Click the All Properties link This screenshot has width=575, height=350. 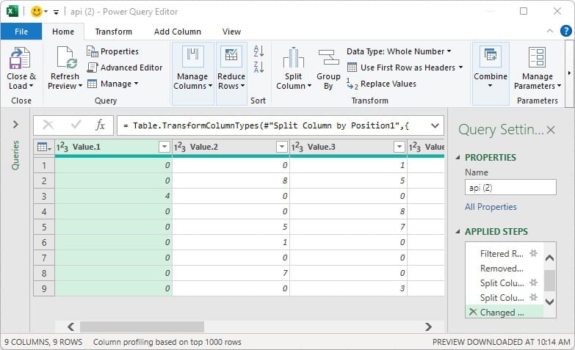[491, 207]
